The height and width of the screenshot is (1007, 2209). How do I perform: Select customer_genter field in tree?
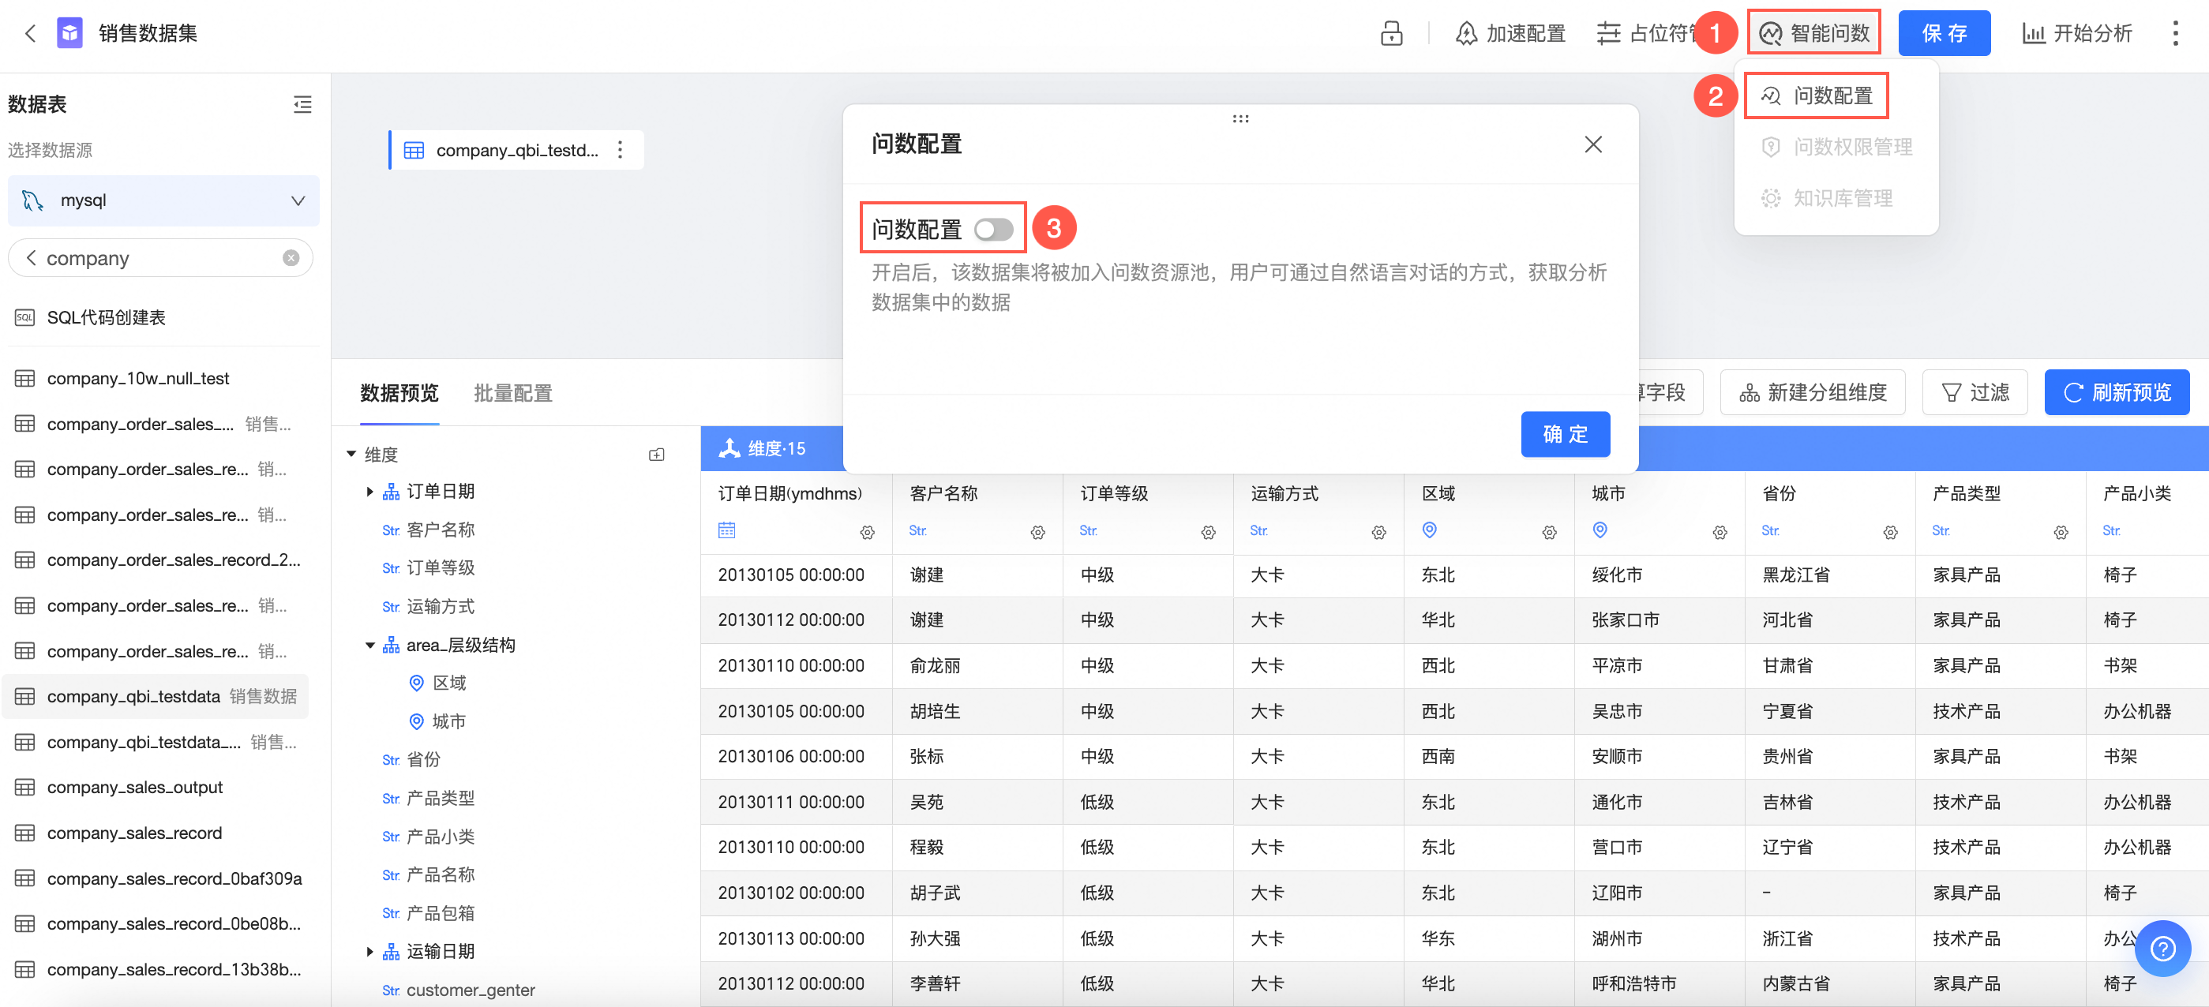tap(470, 990)
